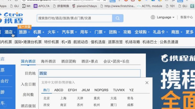Click the 航班动态 submenu link
The height and width of the screenshot is (109, 195).
81,42
